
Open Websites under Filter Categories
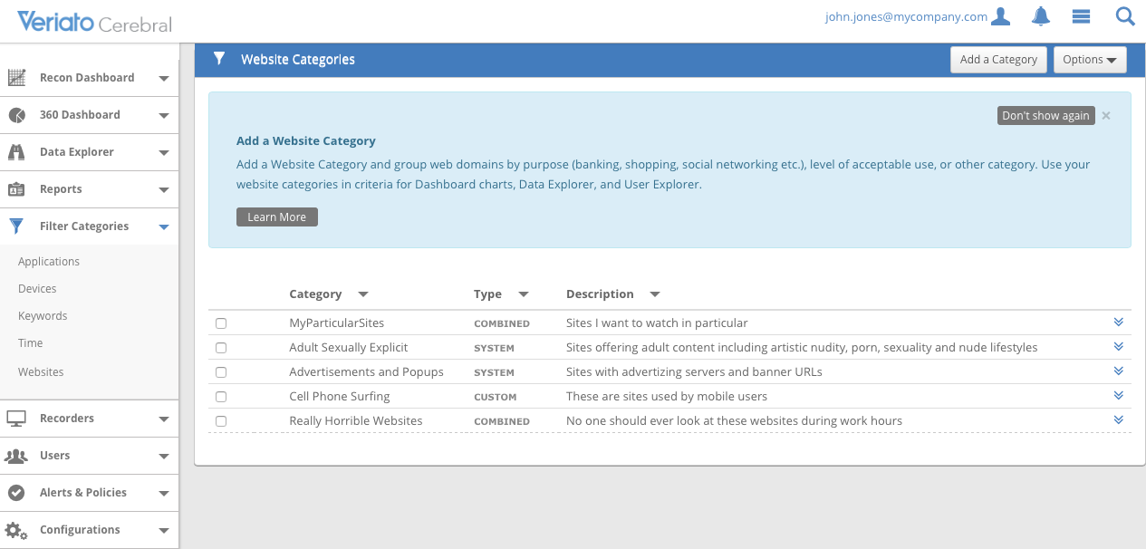point(41,372)
